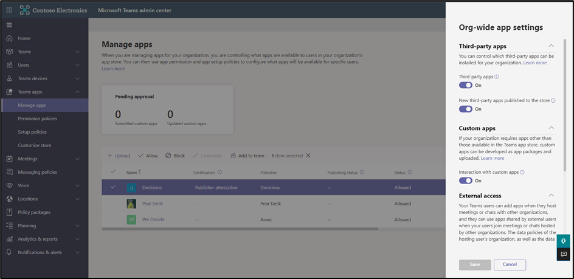Collapse the Third-party apps section chevron

[x=552, y=46]
